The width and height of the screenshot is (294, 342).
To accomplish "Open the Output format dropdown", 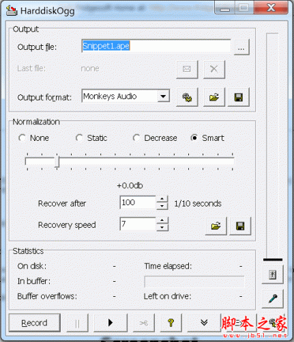I will point(163,96).
